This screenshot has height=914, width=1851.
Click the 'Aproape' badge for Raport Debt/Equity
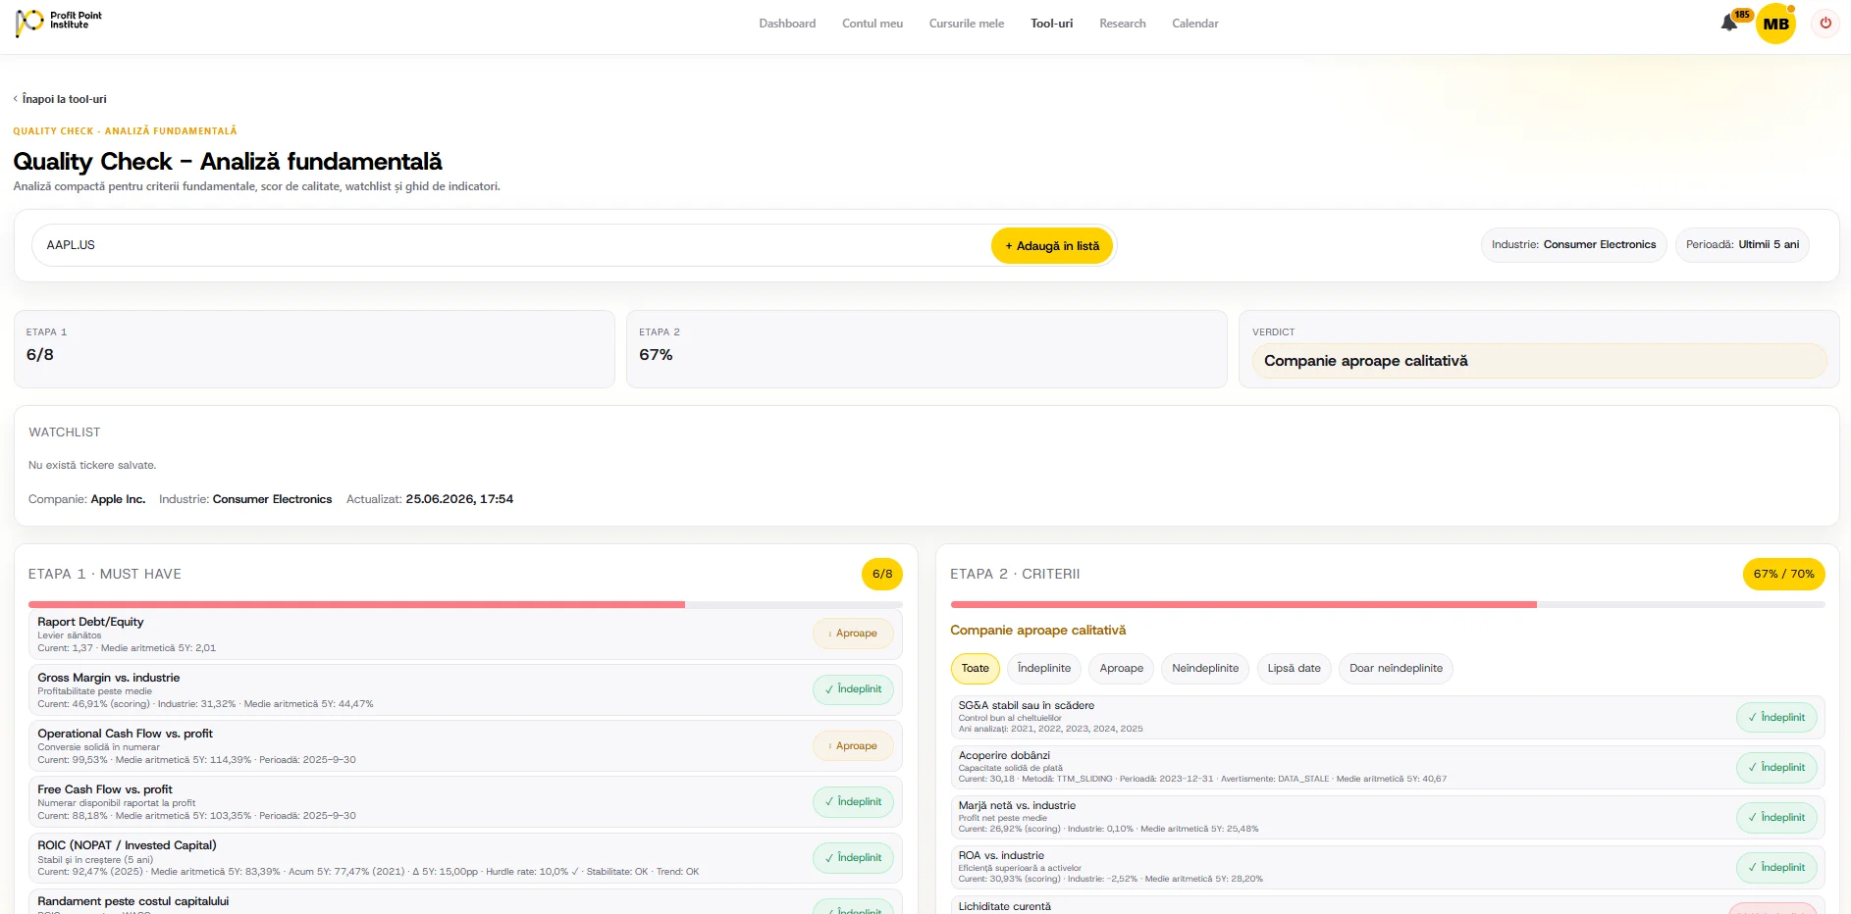(853, 634)
